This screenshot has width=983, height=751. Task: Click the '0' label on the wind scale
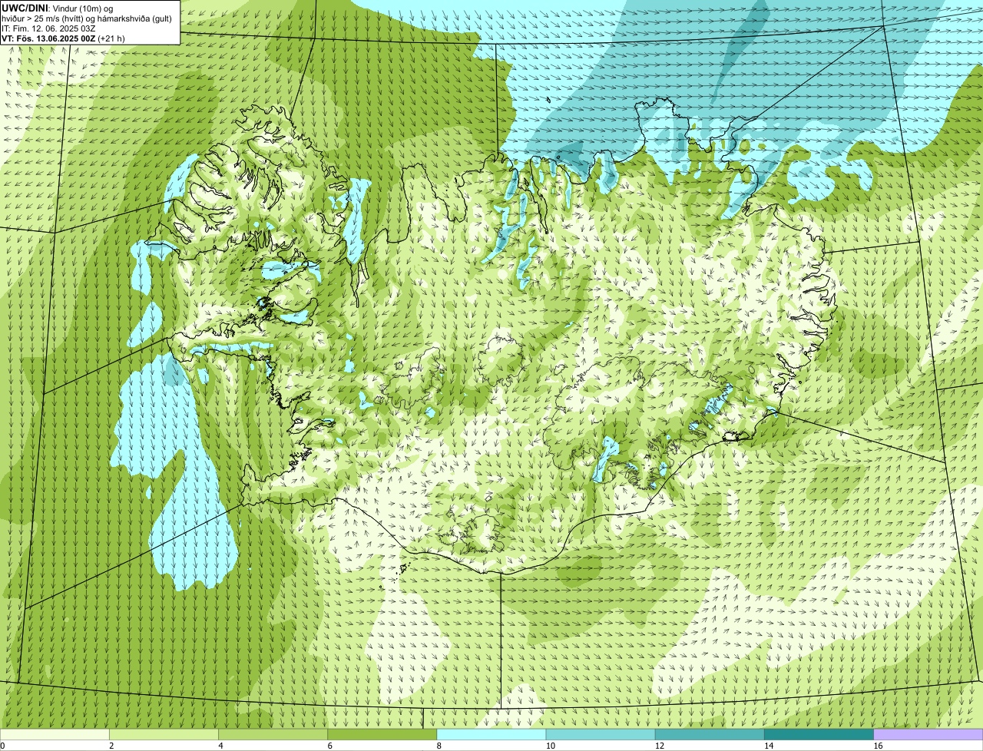tap(3, 746)
